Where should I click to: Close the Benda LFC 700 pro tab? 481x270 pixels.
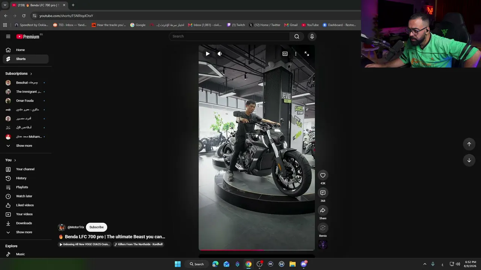point(64,5)
